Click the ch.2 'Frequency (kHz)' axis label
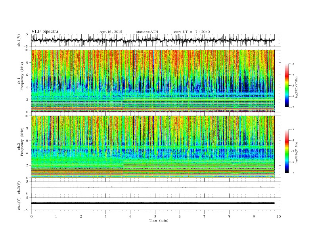This screenshot has height=243, width=314. 22,142
